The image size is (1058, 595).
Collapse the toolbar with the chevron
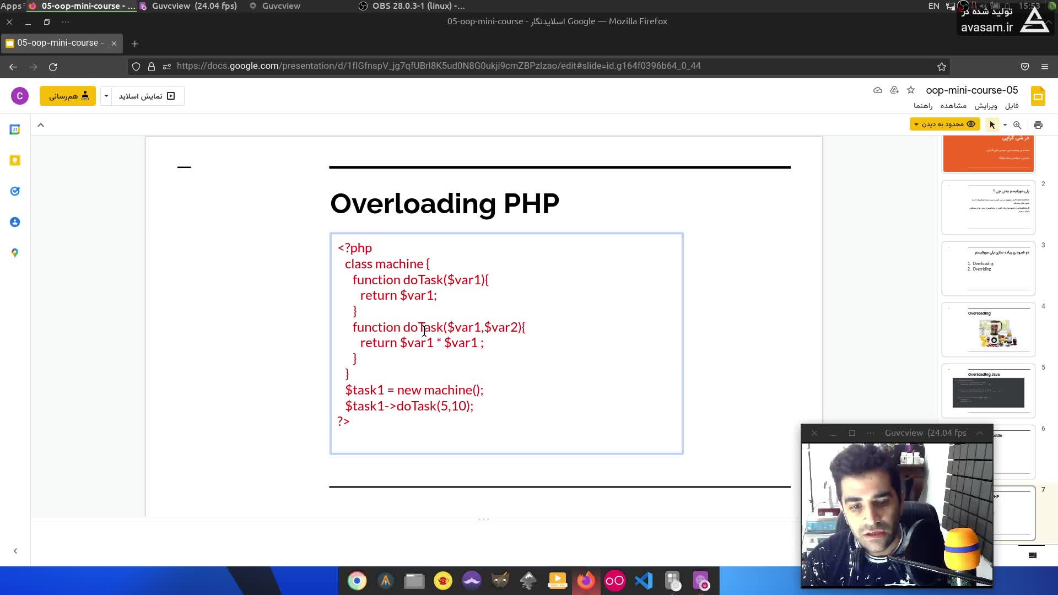tap(41, 125)
